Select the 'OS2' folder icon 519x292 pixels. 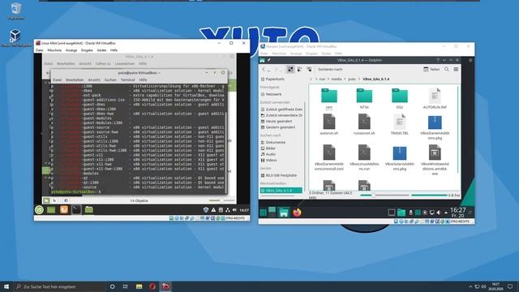(x=400, y=96)
